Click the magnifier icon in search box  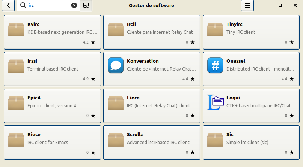pyautogui.click(x=23, y=5)
